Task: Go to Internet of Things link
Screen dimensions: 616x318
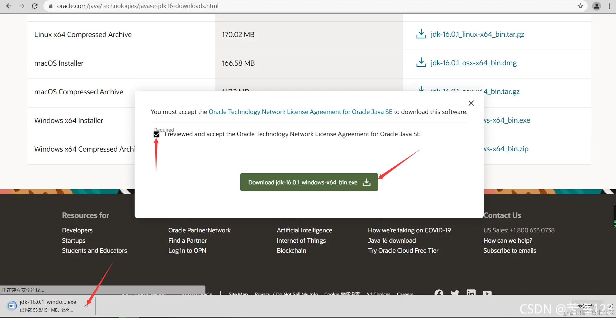Action: pyautogui.click(x=301, y=240)
